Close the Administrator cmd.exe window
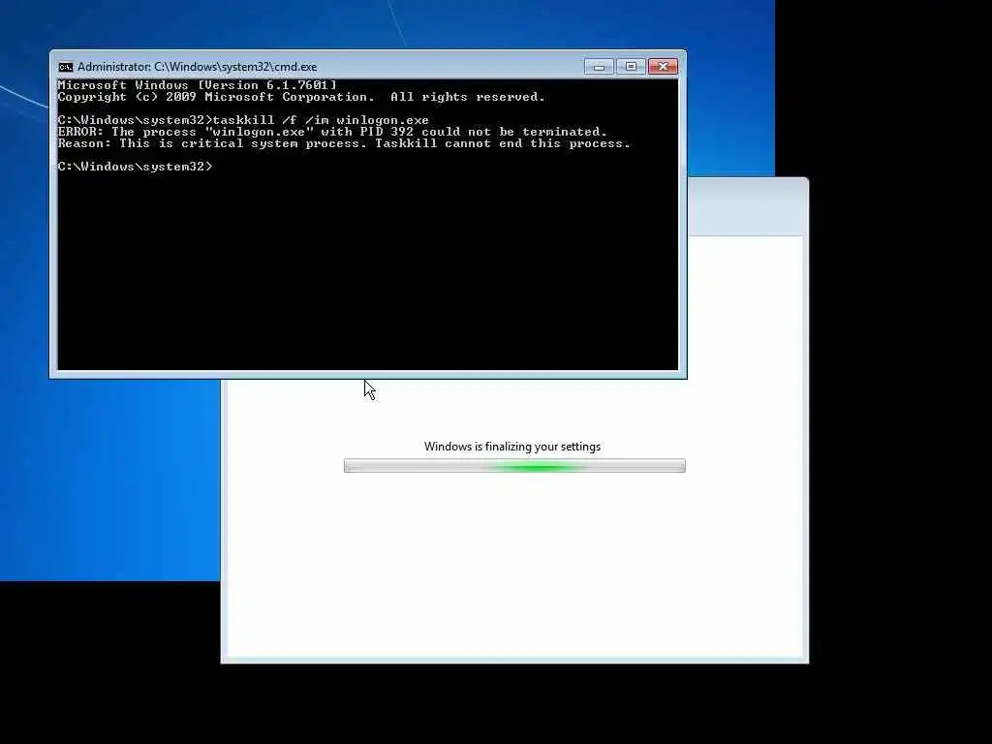The height and width of the screenshot is (744, 992). 663,67
